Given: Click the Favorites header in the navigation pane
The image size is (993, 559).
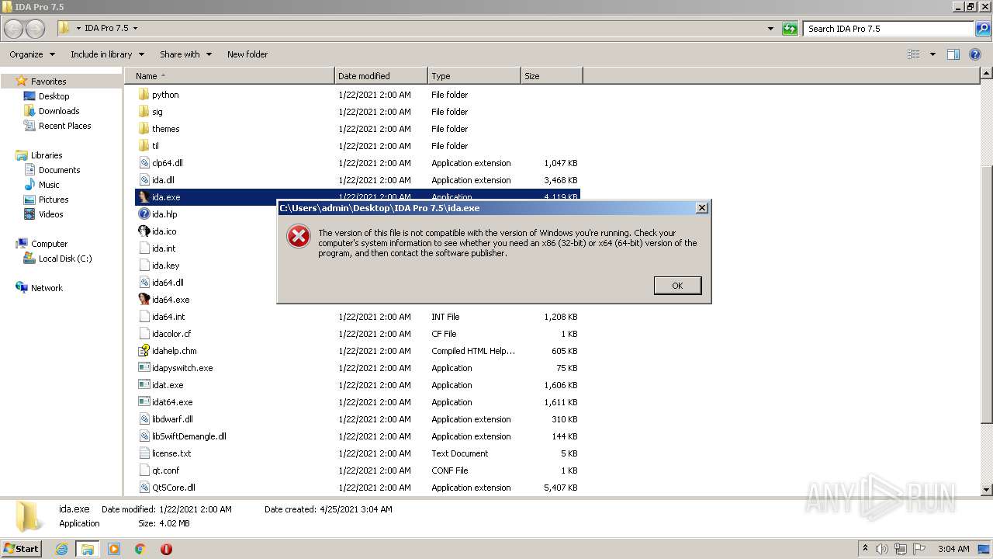Looking at the screenshot, I should tap(48, 82).
